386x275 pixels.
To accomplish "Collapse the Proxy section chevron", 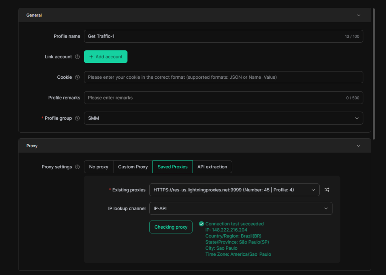I will pos(358,146).
